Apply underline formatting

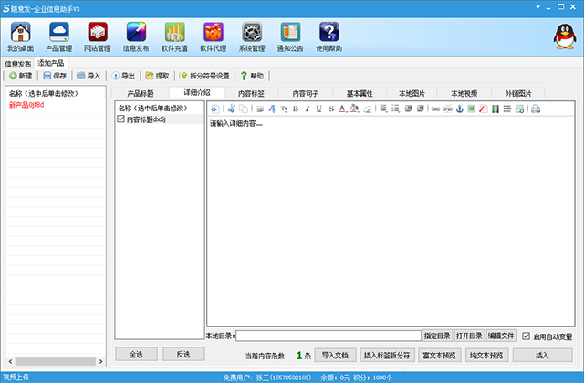pos(318,109)
